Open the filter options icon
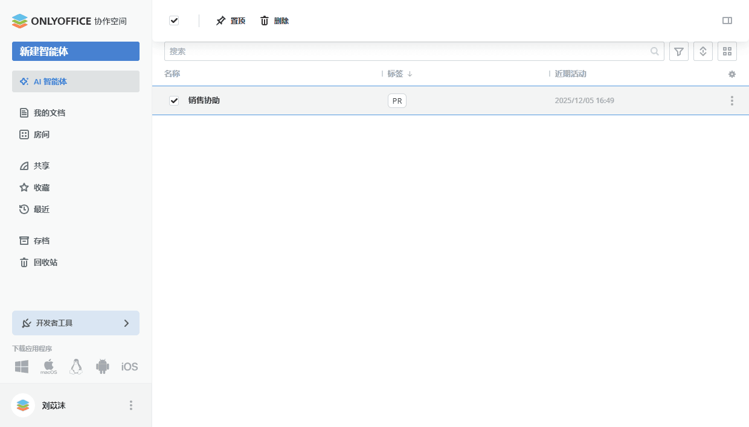The width and height of the screenshot is (749, 427). click(x=678, y=51)
